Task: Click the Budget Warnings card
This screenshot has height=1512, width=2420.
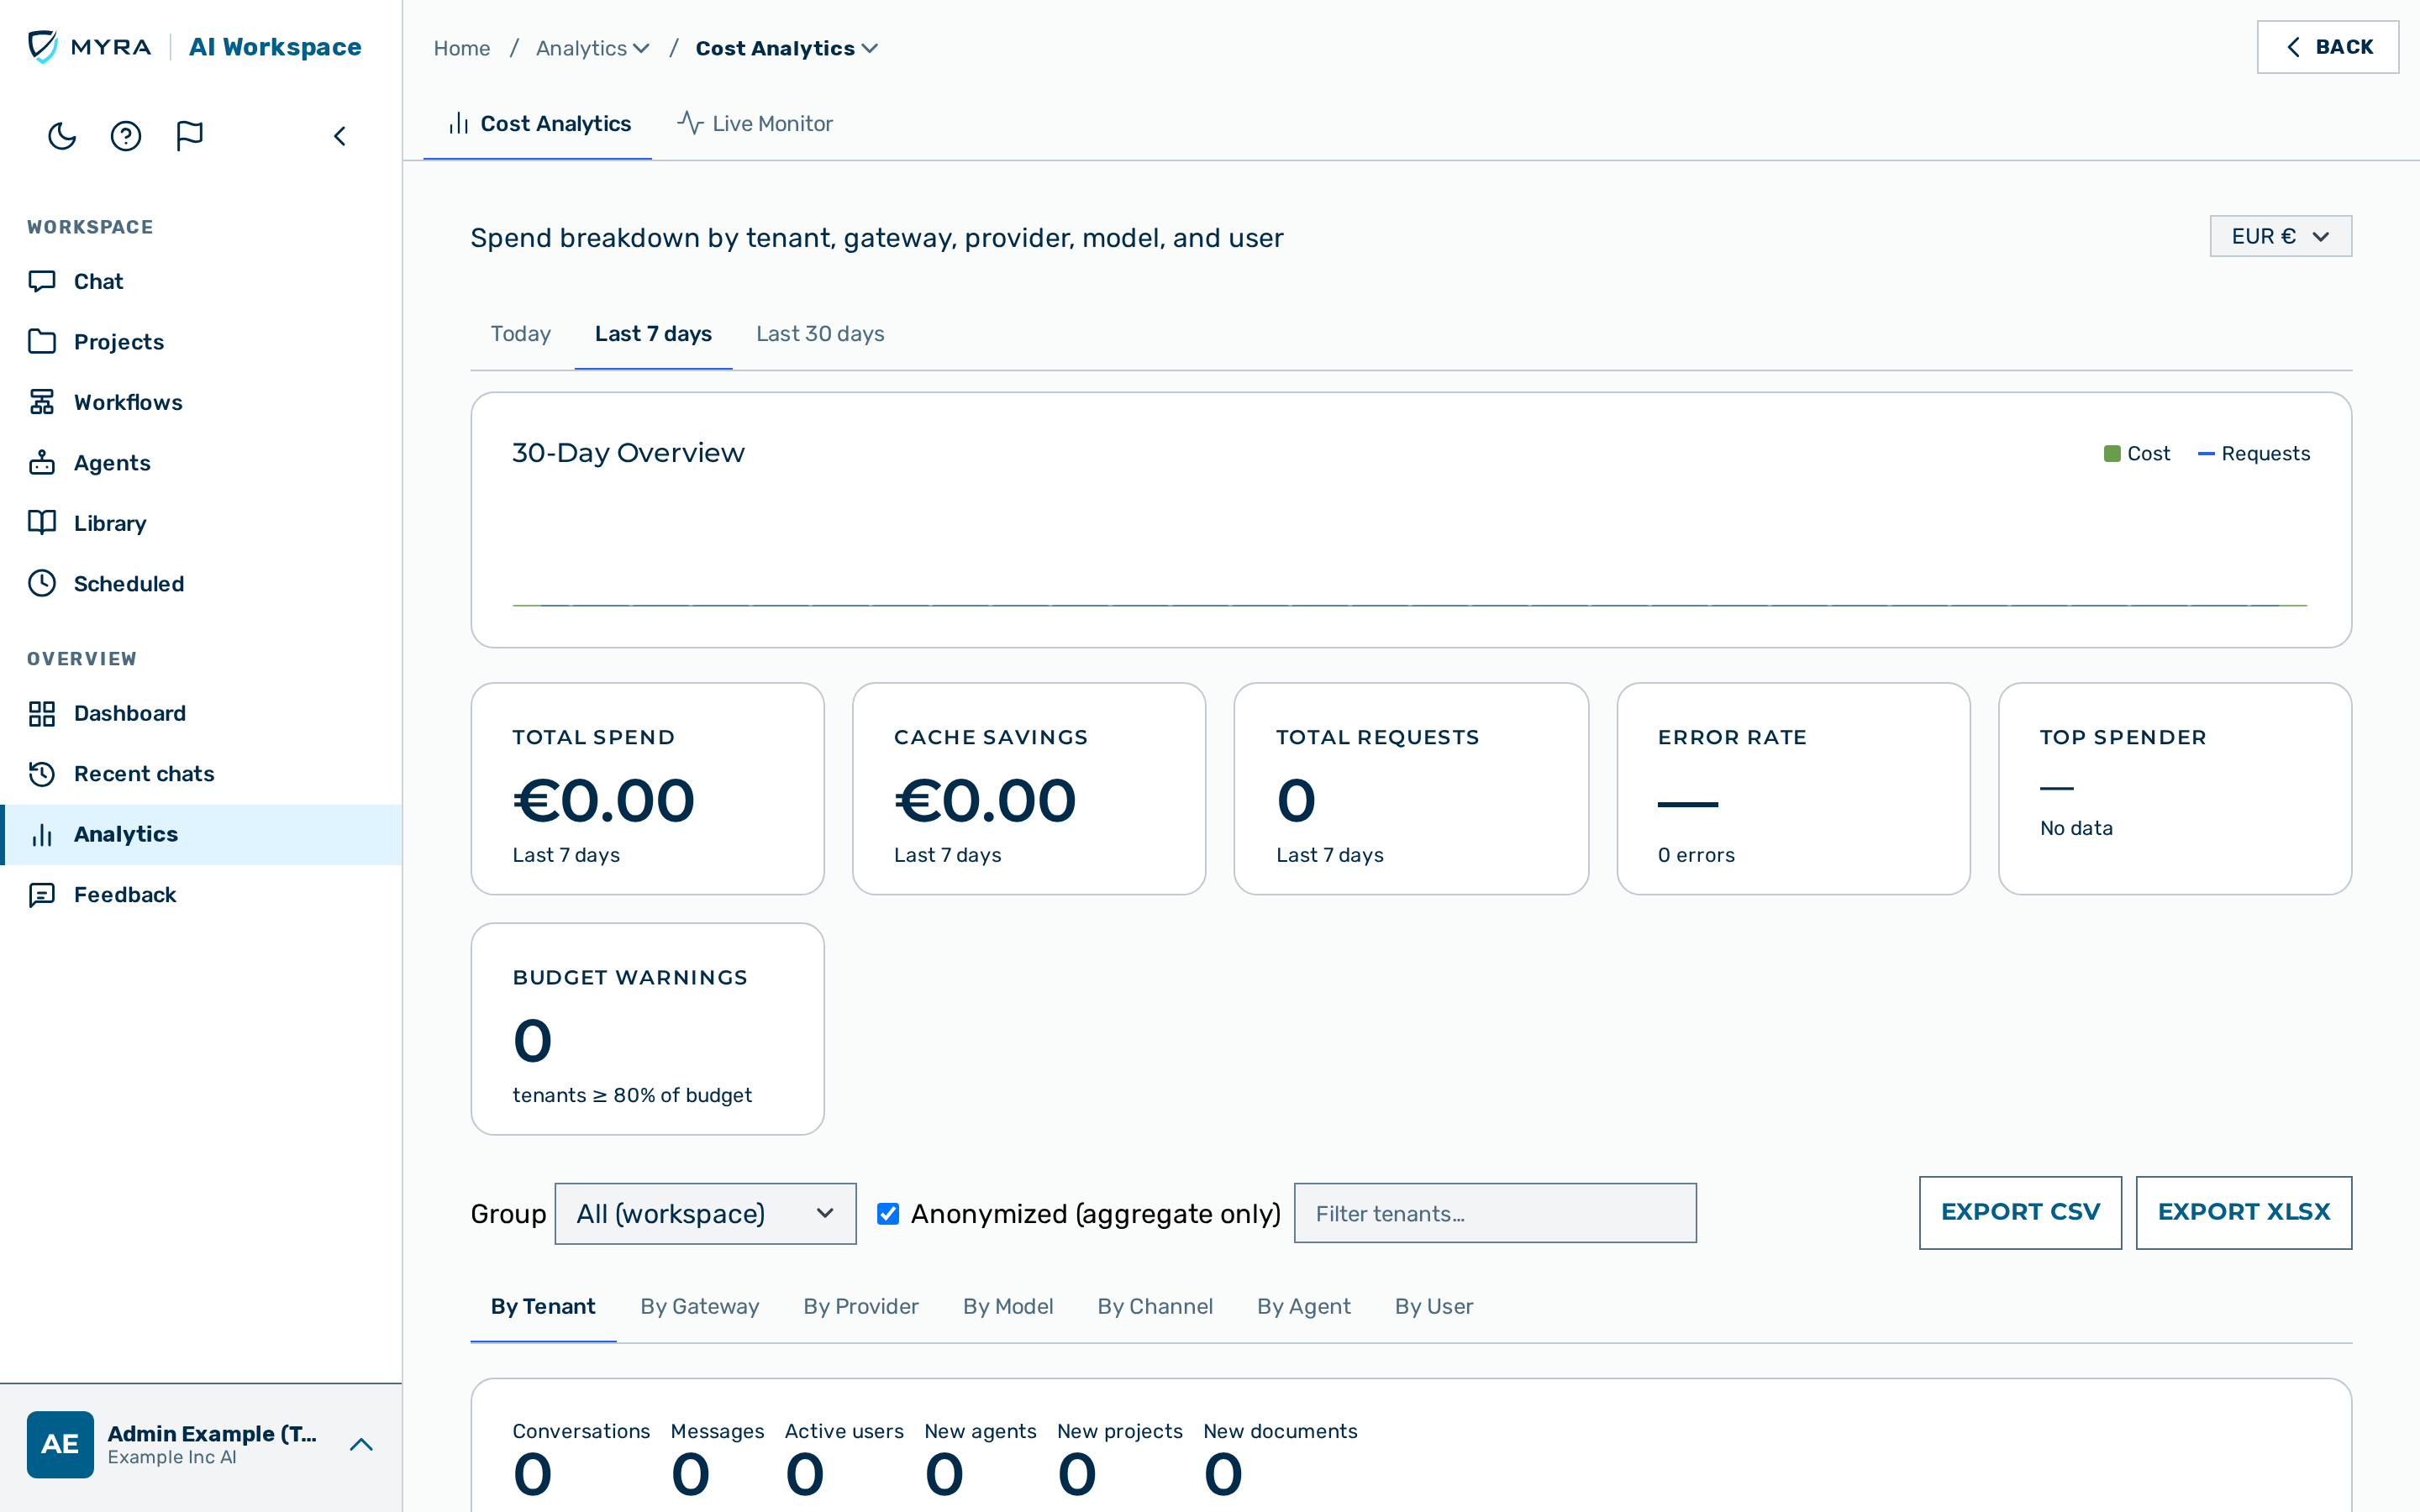Action: point(647,1028)
